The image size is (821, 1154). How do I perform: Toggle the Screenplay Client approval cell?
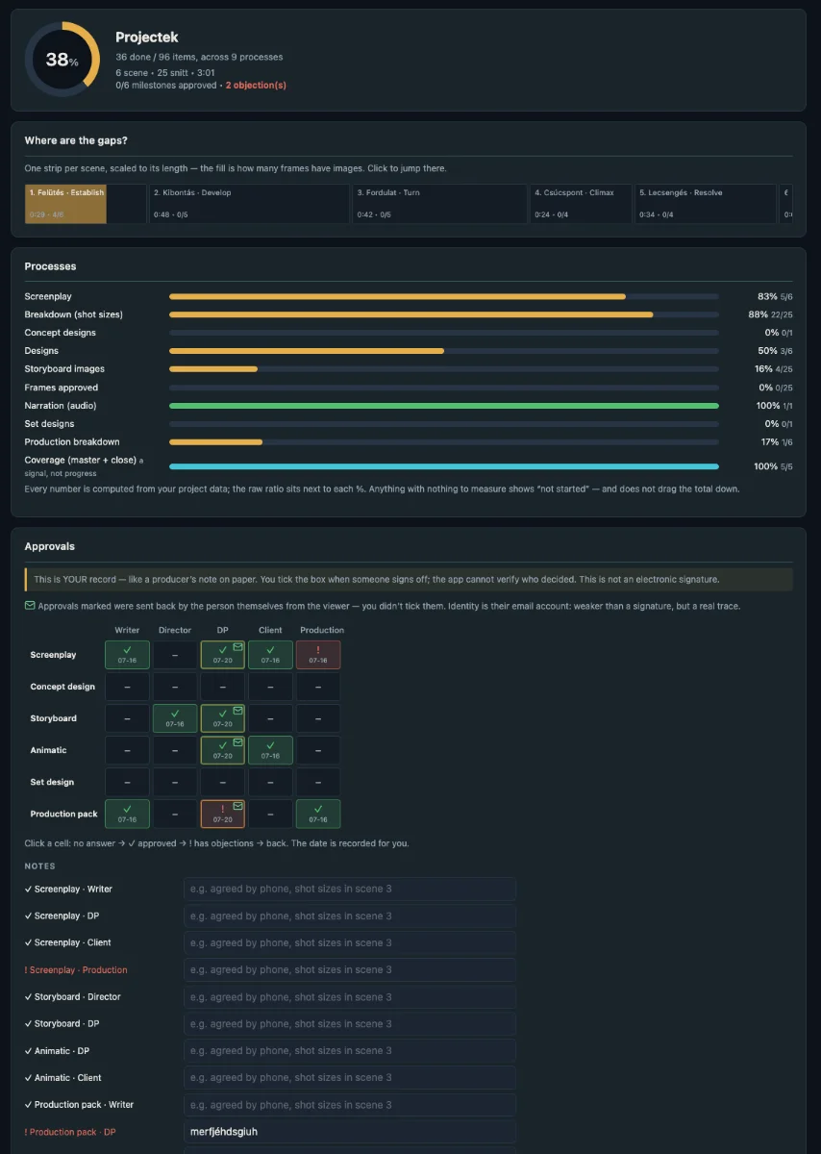(x=270, y=655)
